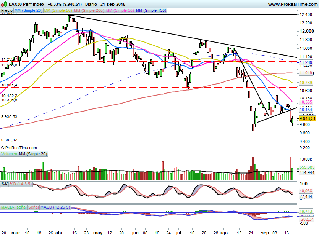Click the 10.326,5 level label

9,100
